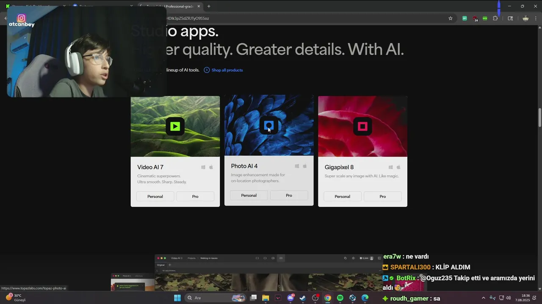Click the Gigapixel 8 pink square icon

362,126
